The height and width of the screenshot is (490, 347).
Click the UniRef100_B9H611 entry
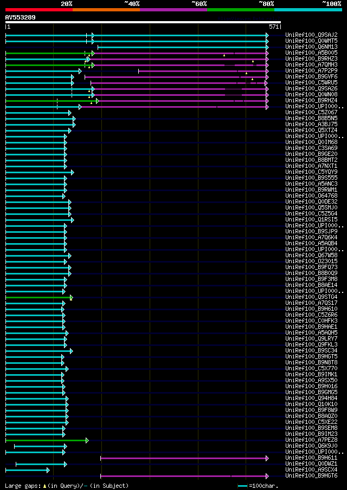pyautogui.click(x=312, y=458)
